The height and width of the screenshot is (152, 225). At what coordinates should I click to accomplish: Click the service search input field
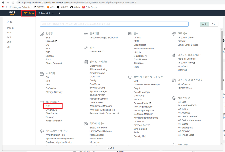114,24
